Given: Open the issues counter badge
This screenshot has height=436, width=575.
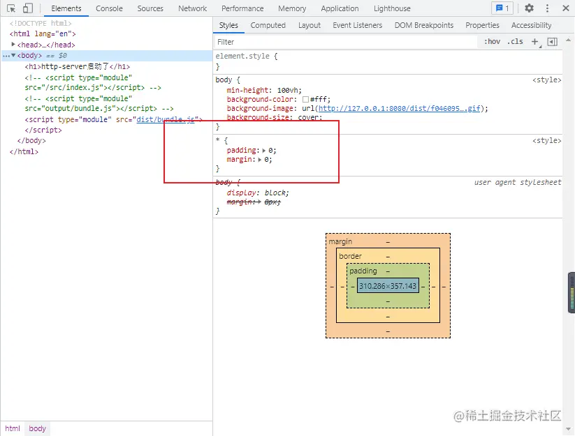Looking at the screenshot, I should click(502, 8).
